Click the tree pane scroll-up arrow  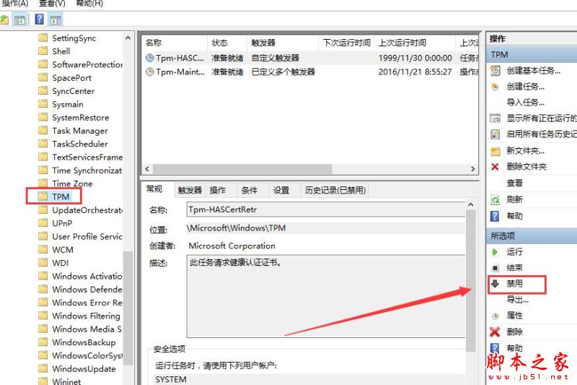128,38
